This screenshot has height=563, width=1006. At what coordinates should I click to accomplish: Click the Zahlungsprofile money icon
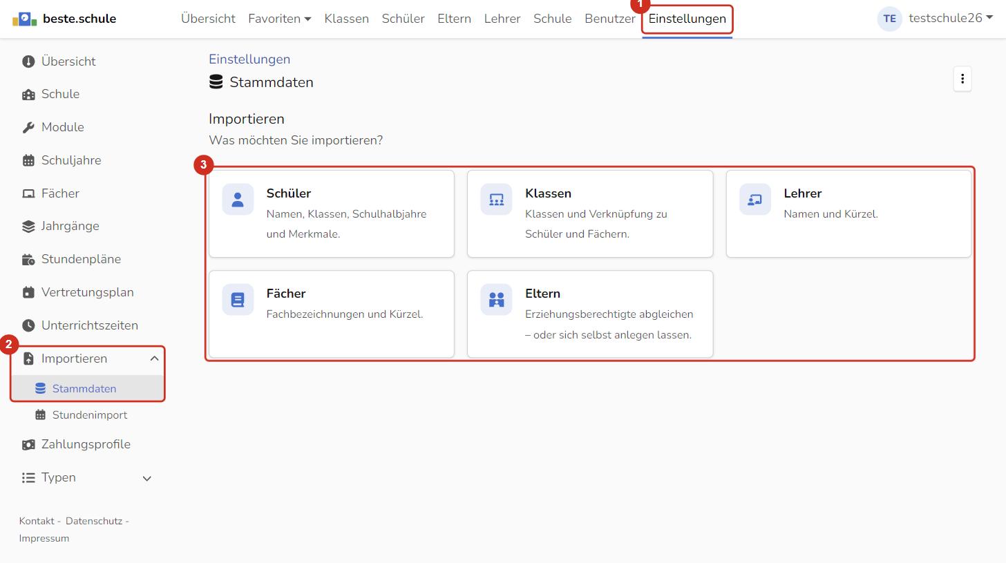pyautogui.click(x=28, y=445)
